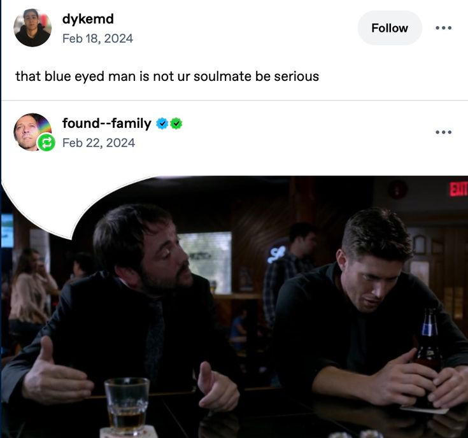The height and width of the screenshot is (438, 468).
Task: Click the Feb 22, 2024 timestamp
Action: [99, 143]
